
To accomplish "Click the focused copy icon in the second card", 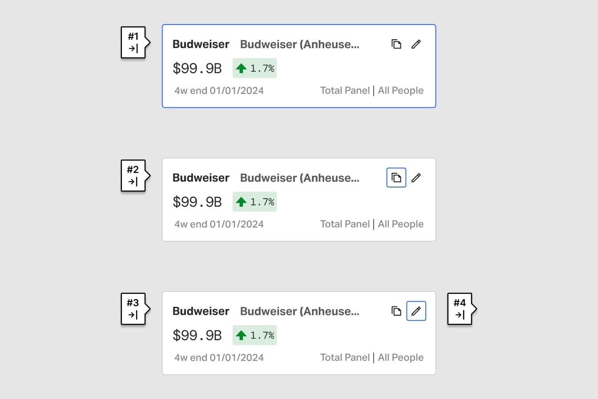I will coord(396,178).
